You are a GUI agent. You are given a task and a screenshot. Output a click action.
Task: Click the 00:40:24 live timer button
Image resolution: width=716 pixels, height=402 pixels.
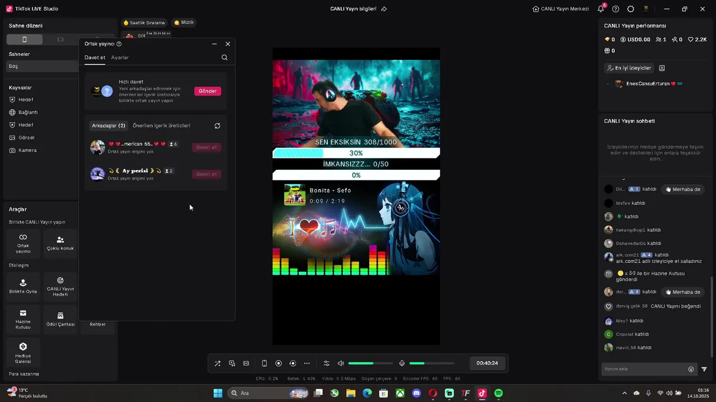(487, 363)
